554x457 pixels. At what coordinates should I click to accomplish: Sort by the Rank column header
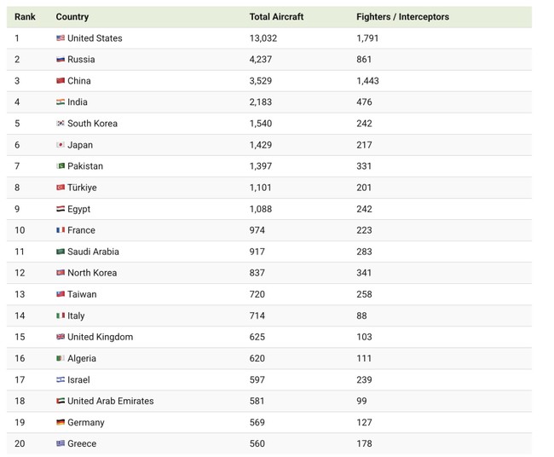25,17
